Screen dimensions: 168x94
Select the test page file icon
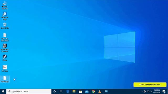(5, 68)
